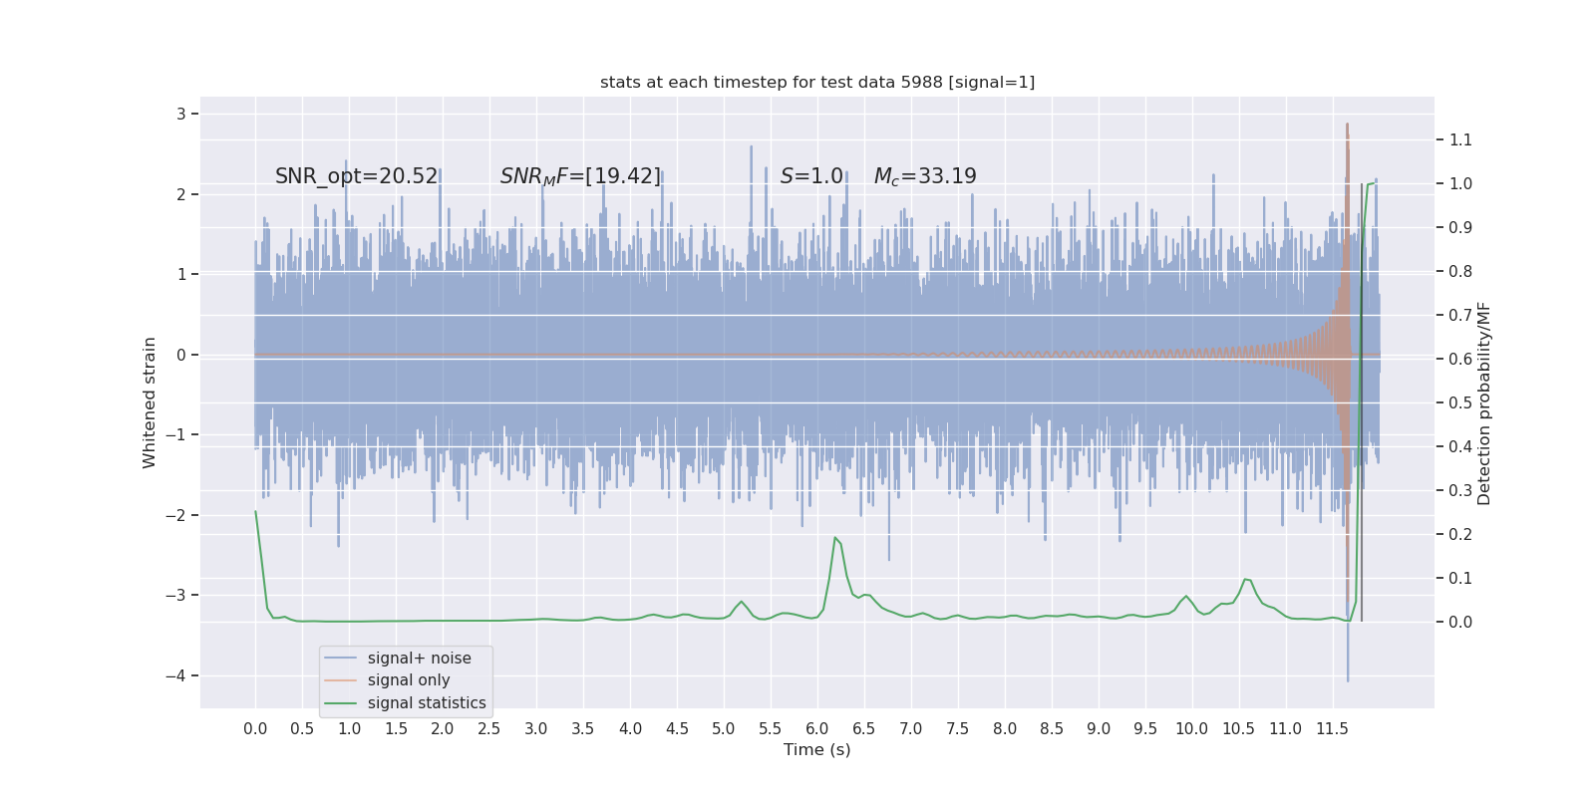Screen dimensions: 1595x797
Task: Click the green peak near 6.2 seconds
Action: pos(835,538)
